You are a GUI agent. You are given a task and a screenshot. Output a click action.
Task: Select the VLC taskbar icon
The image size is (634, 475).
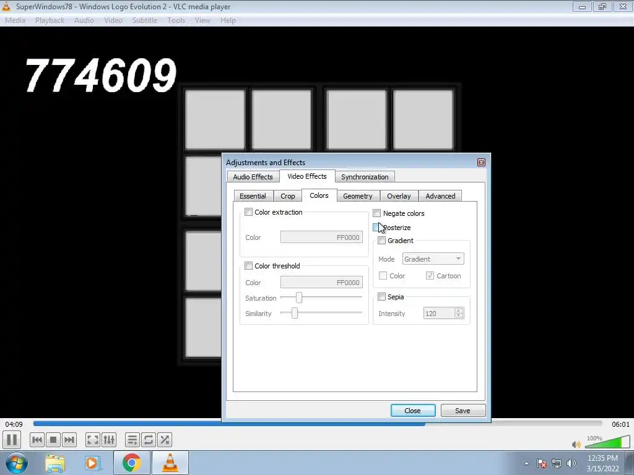pyautogui.click(x=170, y=463)
